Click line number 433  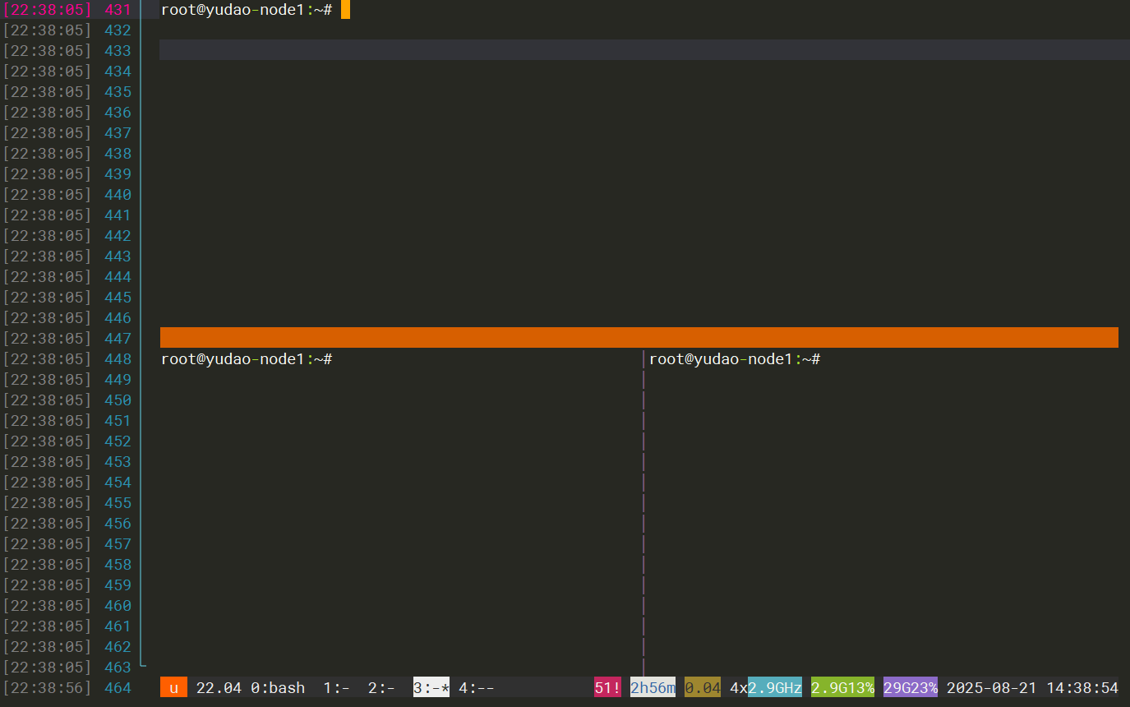(118, 51)
